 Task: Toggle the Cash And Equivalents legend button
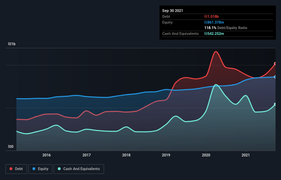79,169
